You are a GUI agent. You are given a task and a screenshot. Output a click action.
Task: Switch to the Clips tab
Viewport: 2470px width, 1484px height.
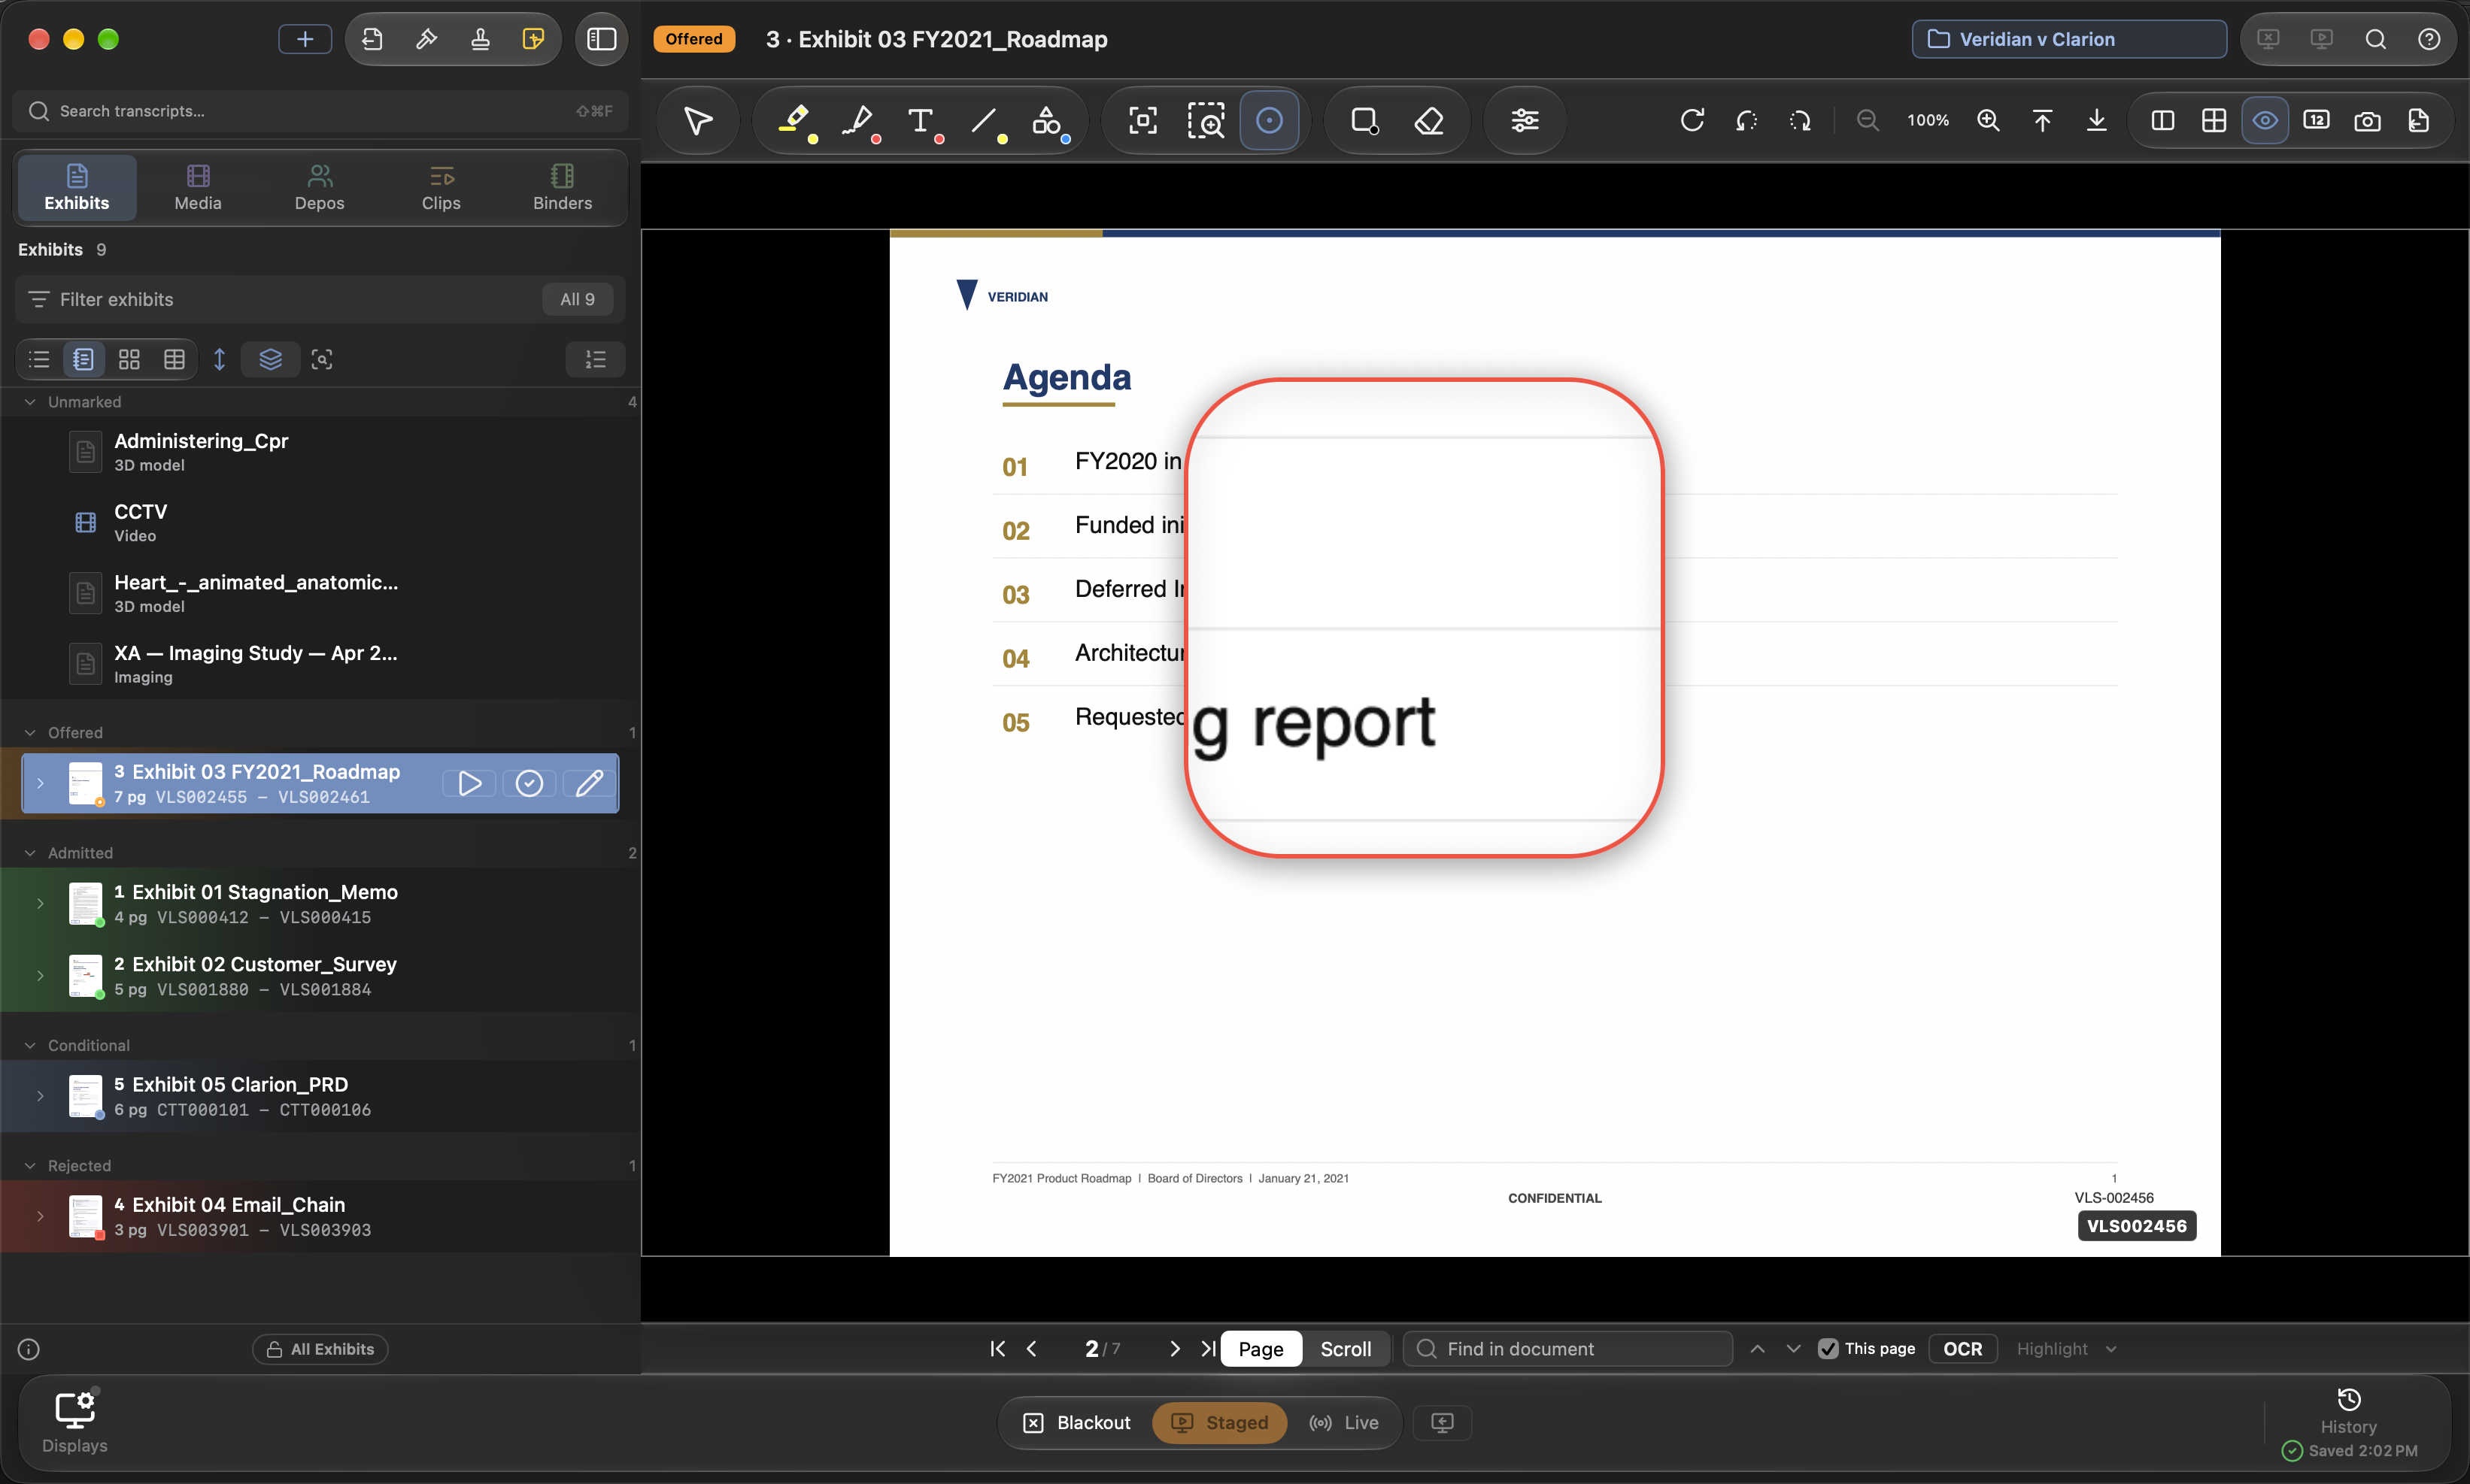[442, 187]
